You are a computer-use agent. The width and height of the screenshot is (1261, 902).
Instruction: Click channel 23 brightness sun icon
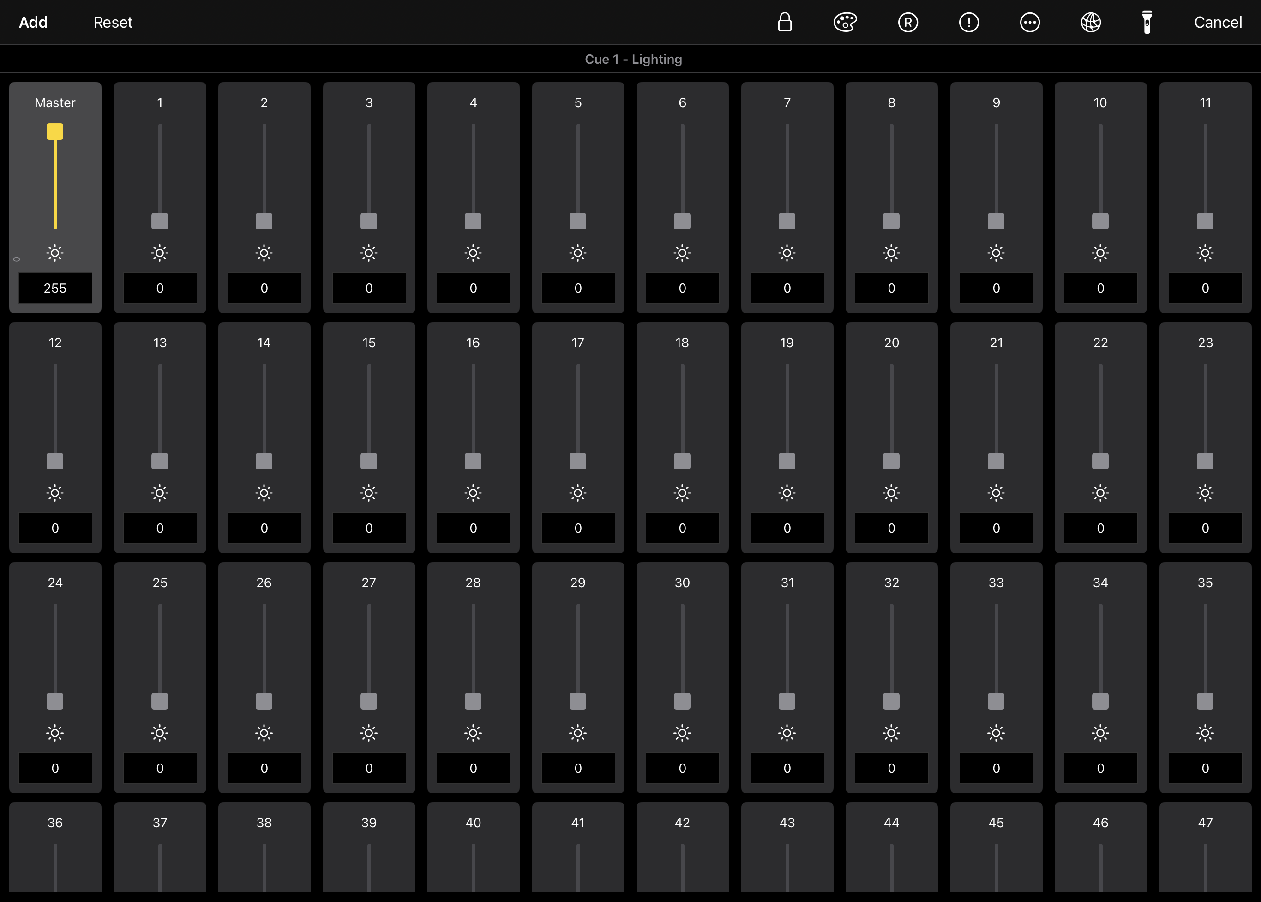1205,493
